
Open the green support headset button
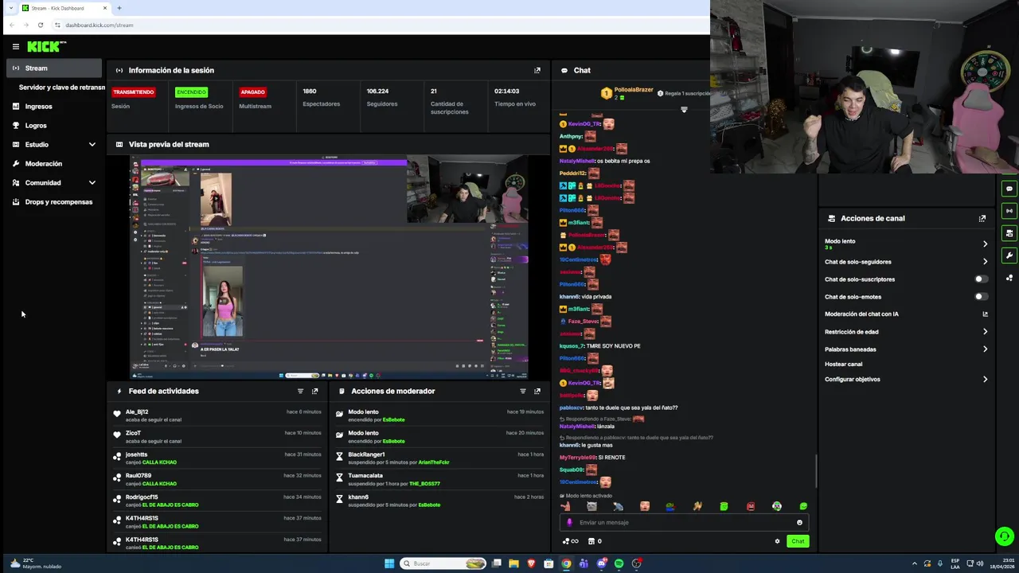coord(1005,536)
